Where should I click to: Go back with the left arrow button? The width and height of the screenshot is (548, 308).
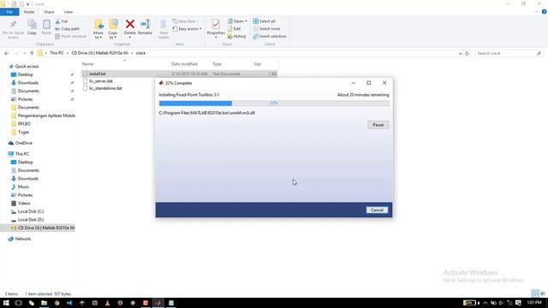click(x=7, y=53)
